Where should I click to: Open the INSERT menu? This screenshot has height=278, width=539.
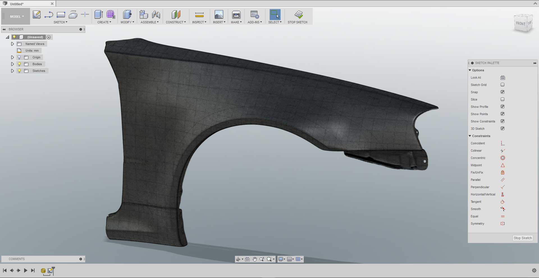(x=219, y=22)
